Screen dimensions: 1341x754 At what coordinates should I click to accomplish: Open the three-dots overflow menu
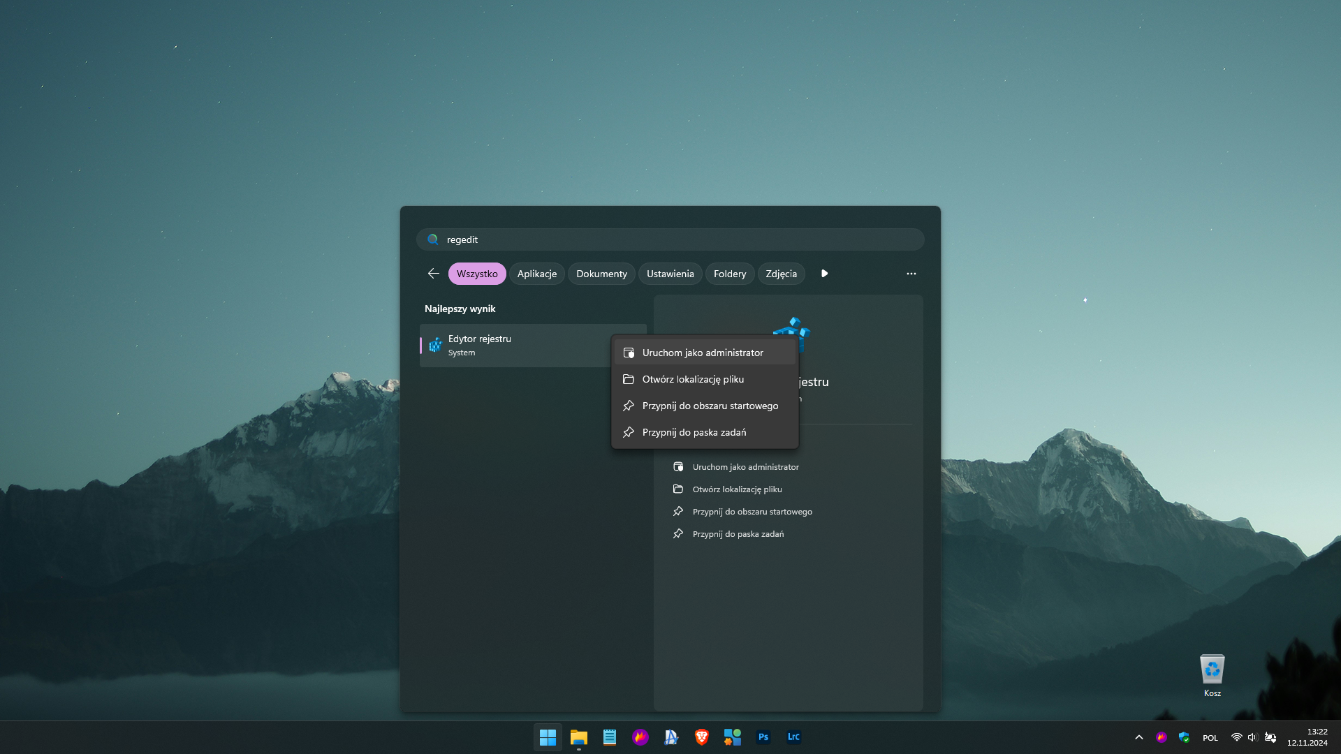(x=911, y=274)
